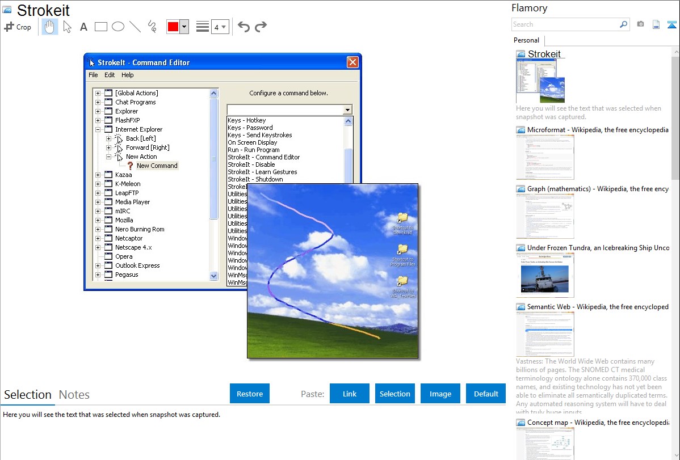Image resolution: width=680 pixels, height=460 pixels.
Task: Click the paste Default button
Action: [x=486, y=394]
